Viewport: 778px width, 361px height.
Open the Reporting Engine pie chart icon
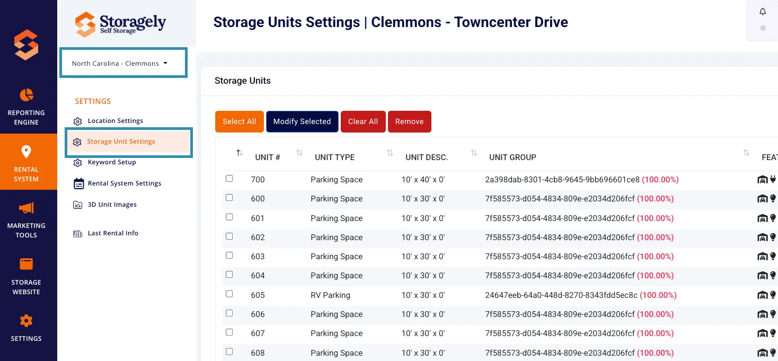coord(26,95)
